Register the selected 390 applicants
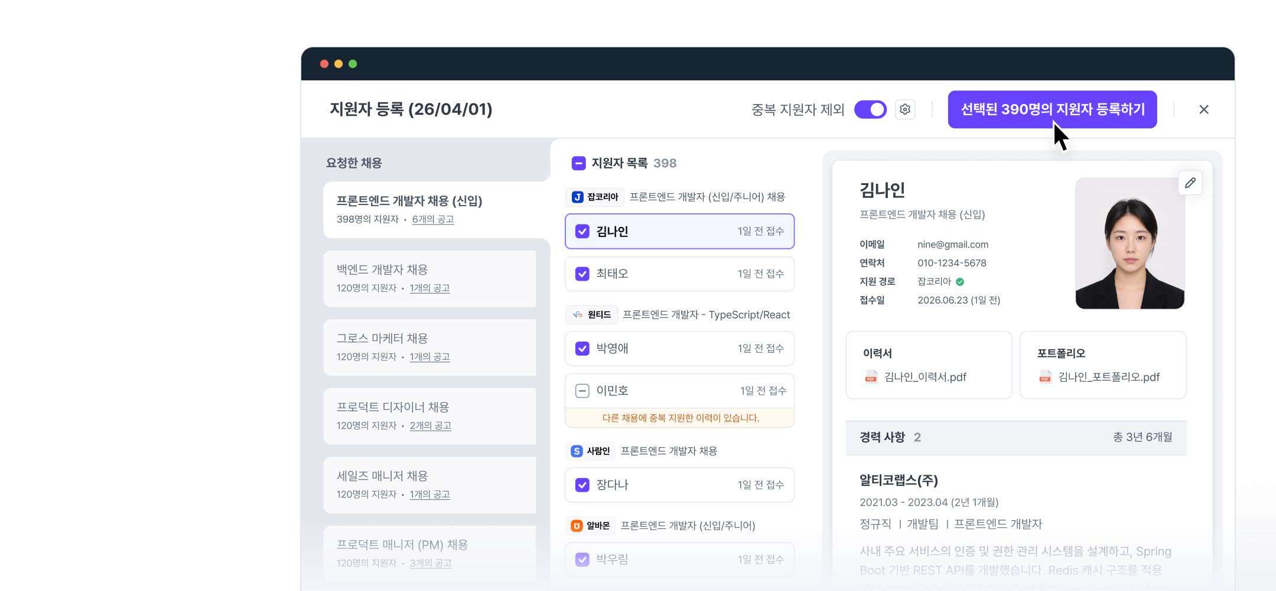 pyautogui.click(x=1053, y=109)
